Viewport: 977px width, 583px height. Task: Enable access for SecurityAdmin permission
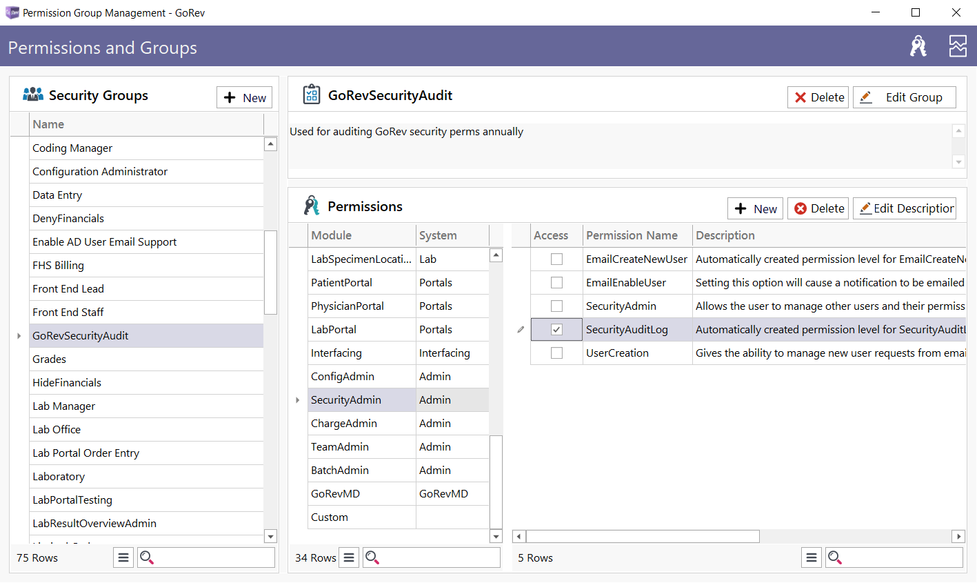556,306
